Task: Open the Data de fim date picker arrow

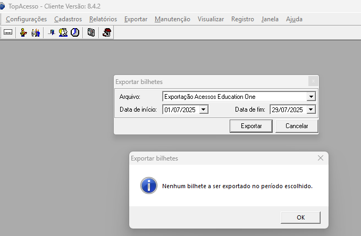Action: pos(311,109)
